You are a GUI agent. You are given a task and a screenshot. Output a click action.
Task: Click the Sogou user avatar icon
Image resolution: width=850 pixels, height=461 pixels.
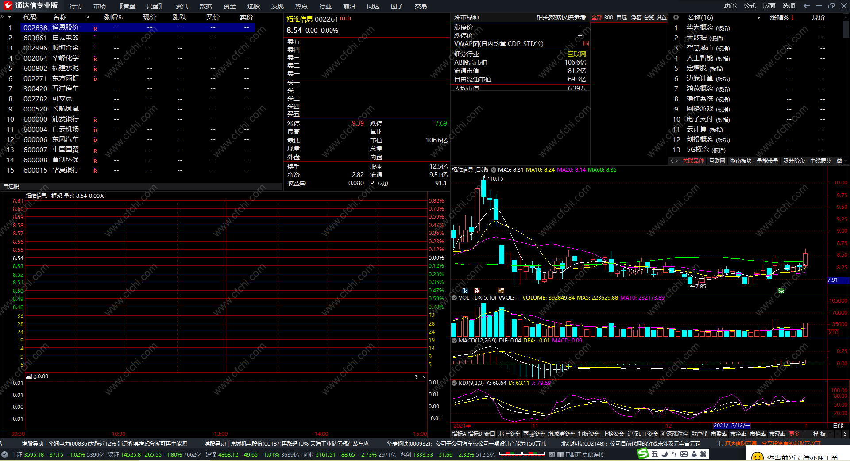pyautogui.click(x=694, y=454)
